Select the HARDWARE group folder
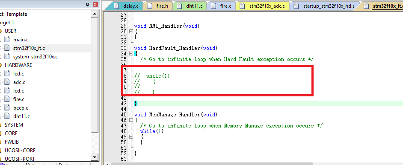This screenshot has height=165, width=403. point(18,65)
